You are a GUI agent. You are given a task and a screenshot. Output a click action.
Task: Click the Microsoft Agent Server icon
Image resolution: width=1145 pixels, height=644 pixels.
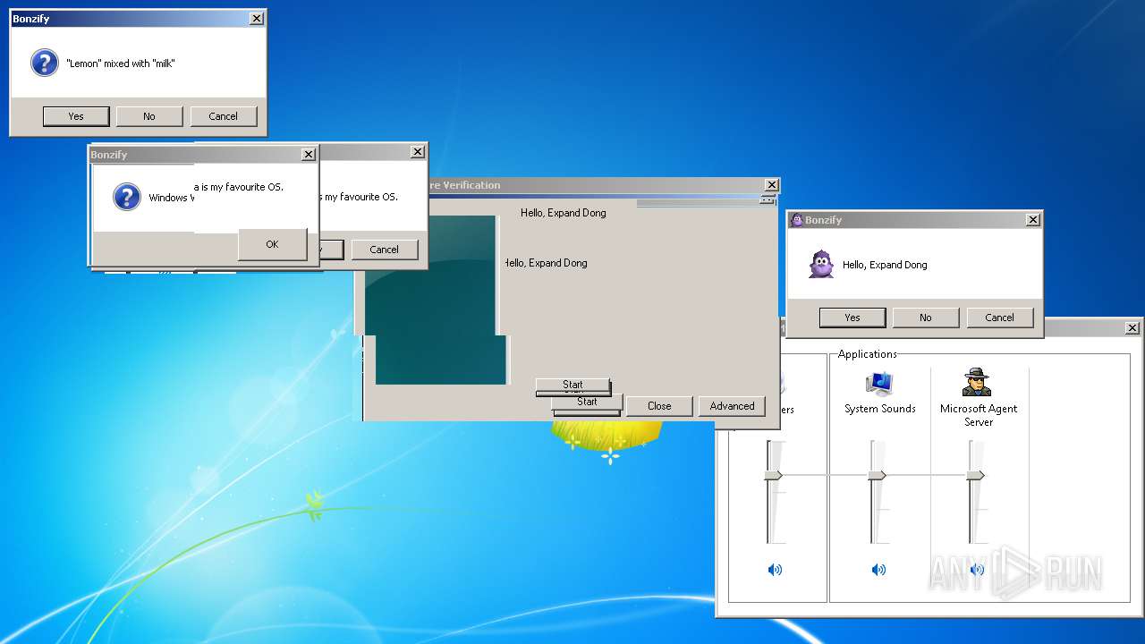coord(977,383)
